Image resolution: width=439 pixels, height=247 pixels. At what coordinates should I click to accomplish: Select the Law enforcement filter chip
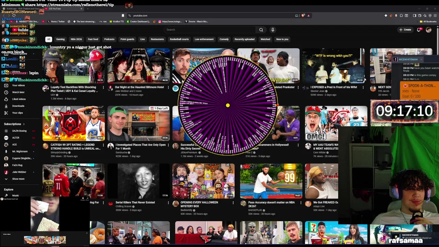[x=204, y=39]
